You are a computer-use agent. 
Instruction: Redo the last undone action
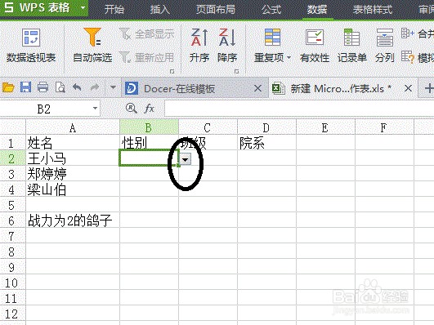(95, 87)
